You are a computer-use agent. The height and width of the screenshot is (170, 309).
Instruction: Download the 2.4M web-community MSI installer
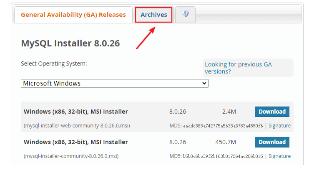tap(272, 112)
